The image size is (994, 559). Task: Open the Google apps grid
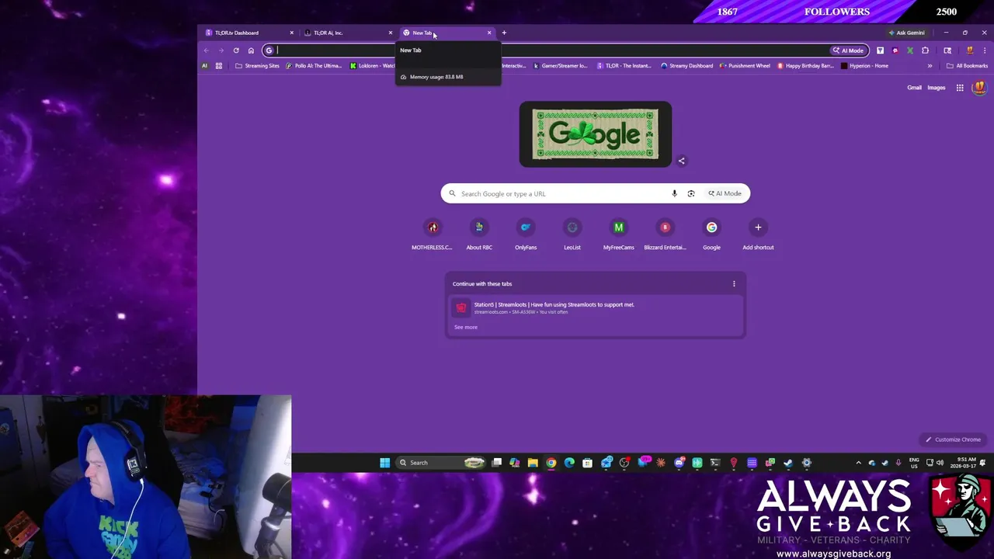click(x=960, y=88)
